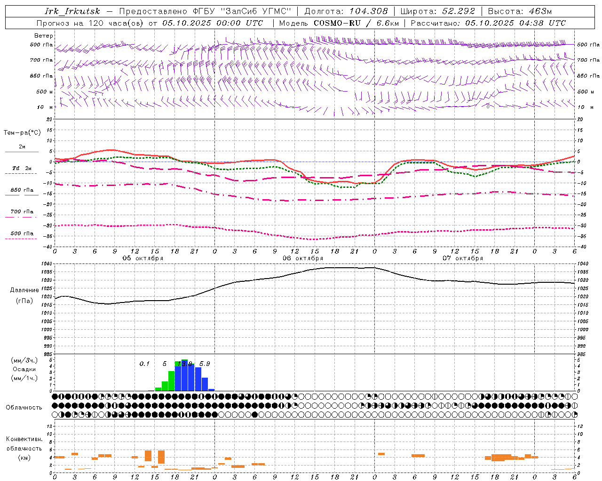602x481 pixels.
Task: Click the Облачность row label
Action: pos(24,408)
